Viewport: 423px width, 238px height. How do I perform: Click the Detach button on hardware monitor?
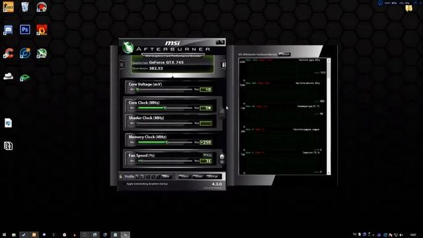tap(284, 54)
